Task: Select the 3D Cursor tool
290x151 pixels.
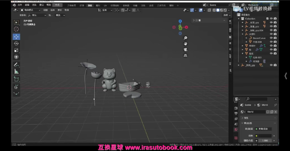Action: [16, 29]
